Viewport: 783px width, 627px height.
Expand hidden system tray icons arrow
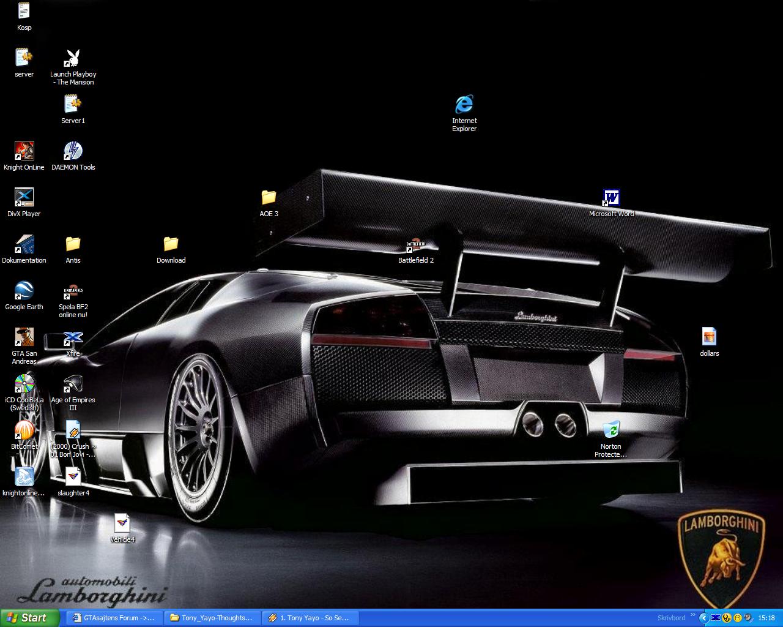click(x=704, y=618)
